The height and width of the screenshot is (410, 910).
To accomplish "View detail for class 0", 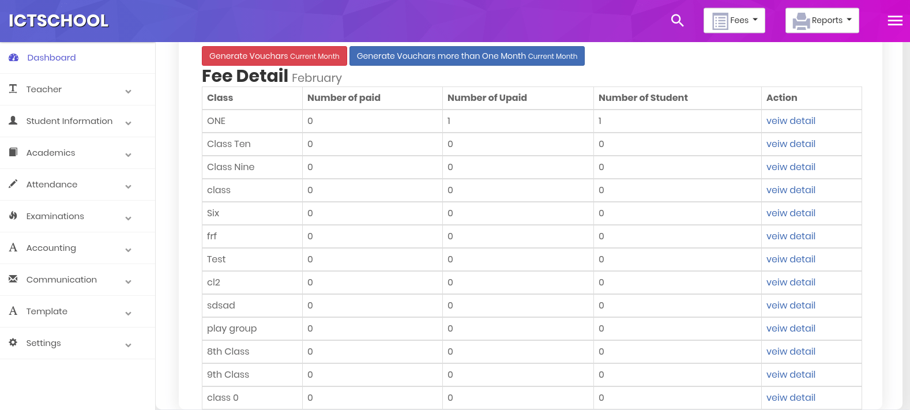I will pyautogui.click(x=791, y=398).
